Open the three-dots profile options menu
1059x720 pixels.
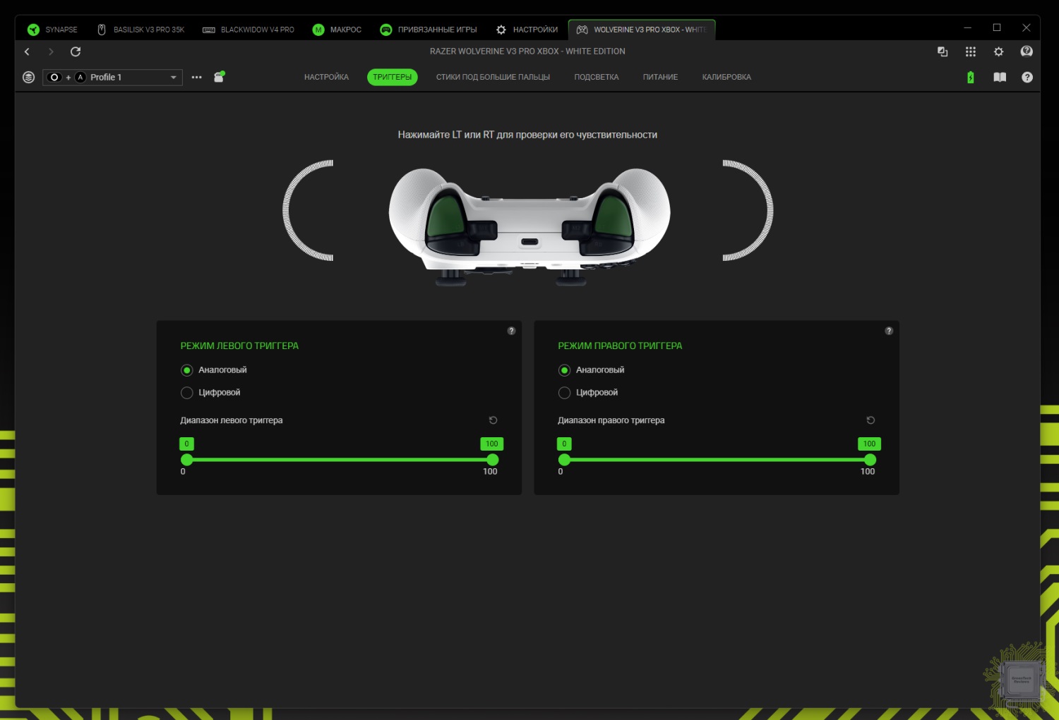(197, 78)
